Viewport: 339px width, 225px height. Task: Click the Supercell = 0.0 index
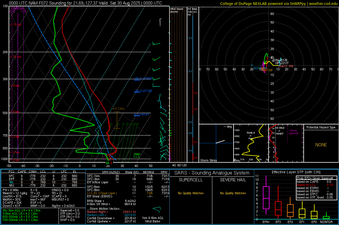(70, 210)
